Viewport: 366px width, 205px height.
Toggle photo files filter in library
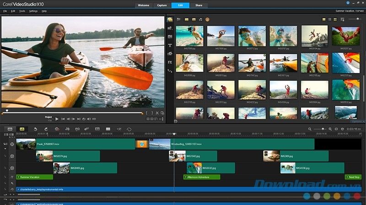(x=193, y=20)
